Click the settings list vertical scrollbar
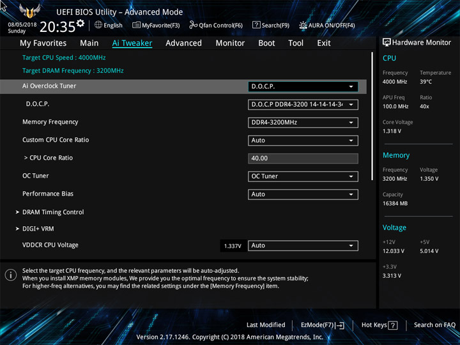Screen dimensions: 460x345 372,116
